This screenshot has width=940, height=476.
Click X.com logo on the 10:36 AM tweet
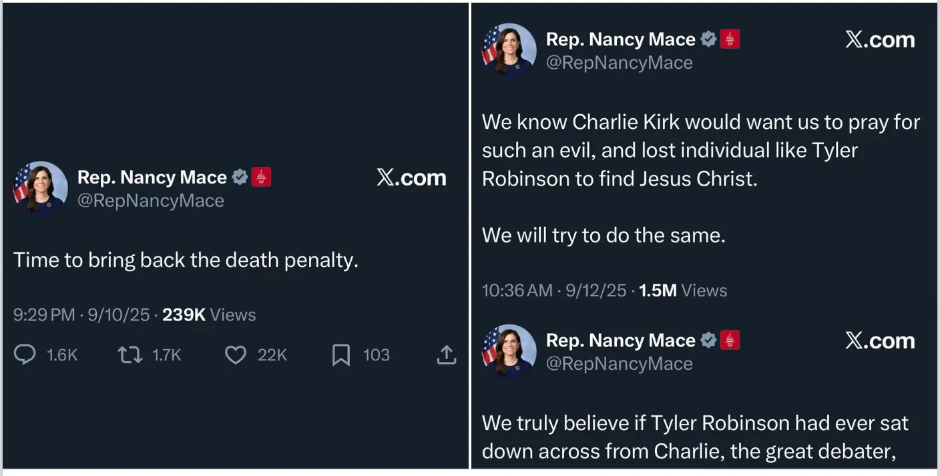[x=880, y=39]
